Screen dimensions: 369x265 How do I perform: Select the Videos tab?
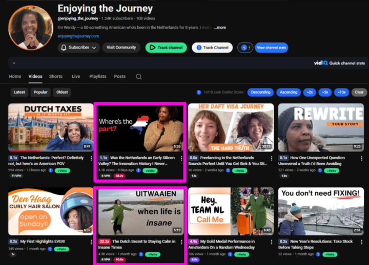(35, 76)
